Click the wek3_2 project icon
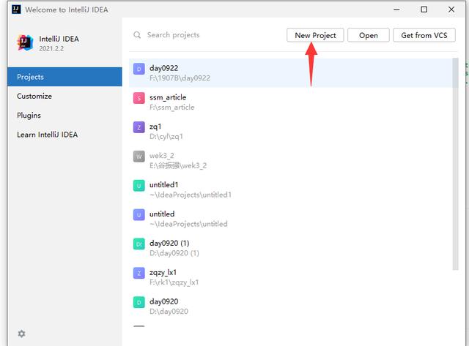Viewport: 469px width, 346px height. (139, 157)
